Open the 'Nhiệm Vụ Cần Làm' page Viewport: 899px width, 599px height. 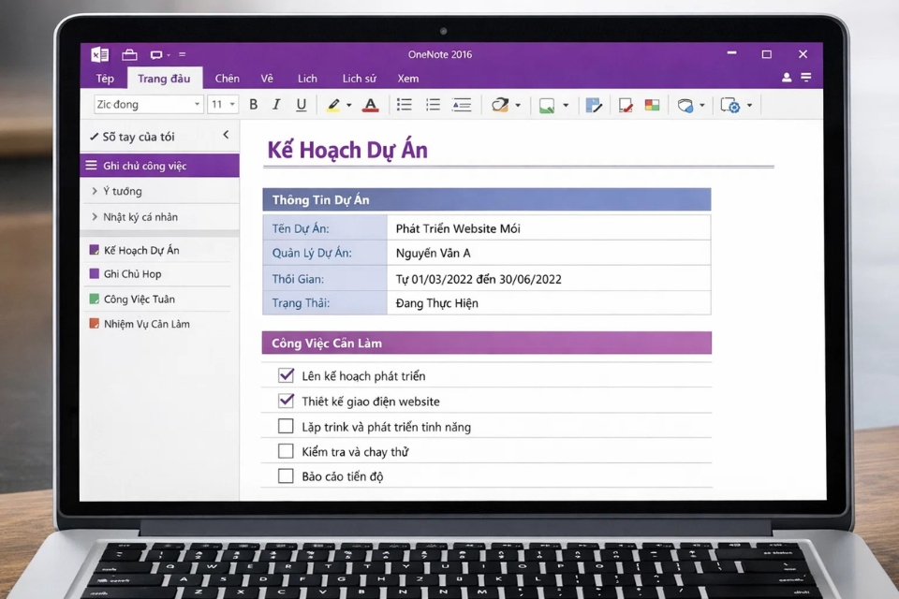[x=145, y=324]
